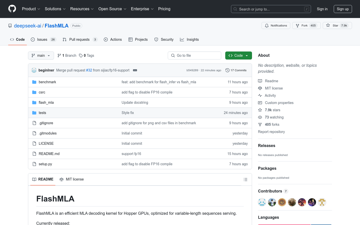Click the Custom properties icon
This screenshot has height=225, width=360.
click(x=260, y=103)
